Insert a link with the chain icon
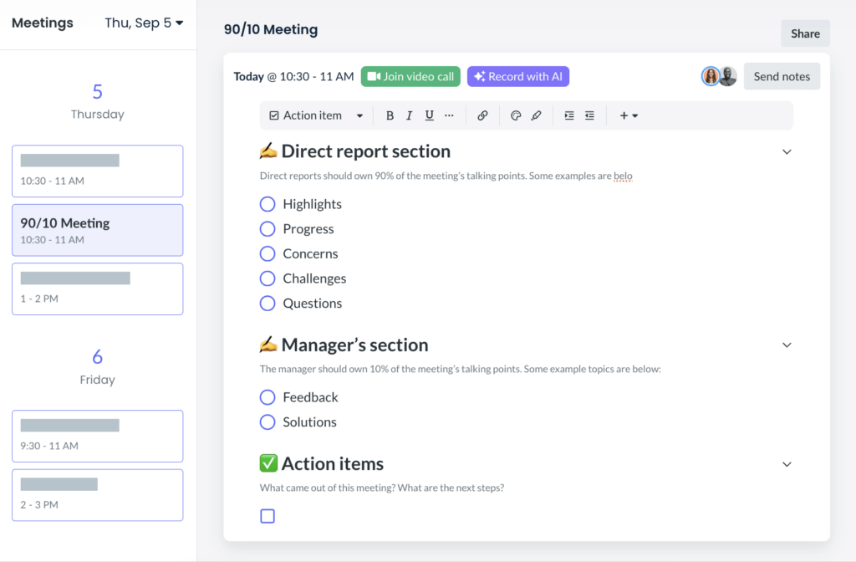Screen dimensions: 856x562 pyautogui.click(x=482, y=115)
